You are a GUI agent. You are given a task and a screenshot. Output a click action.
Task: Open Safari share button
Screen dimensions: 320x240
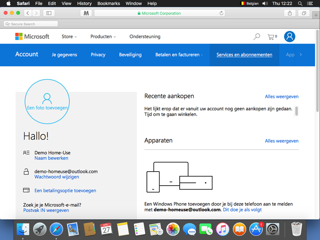(290, 13)
